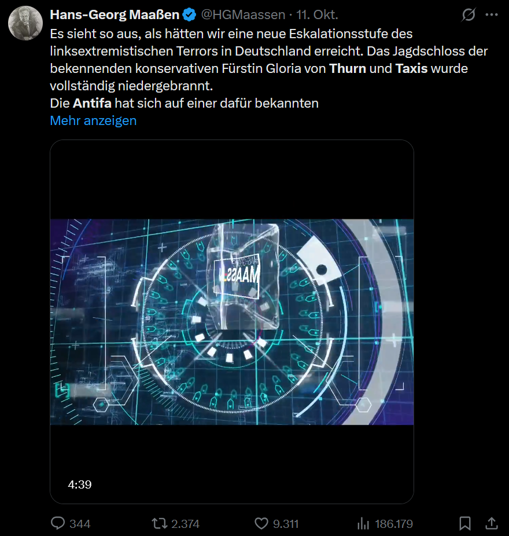
Task: Click the 4:39 video duration label
Action: pos(80,484)
